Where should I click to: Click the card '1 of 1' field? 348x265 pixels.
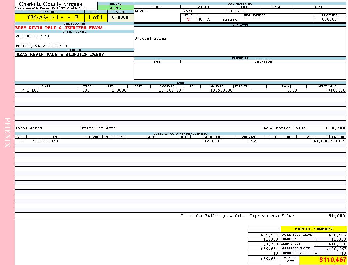point(95,18)
